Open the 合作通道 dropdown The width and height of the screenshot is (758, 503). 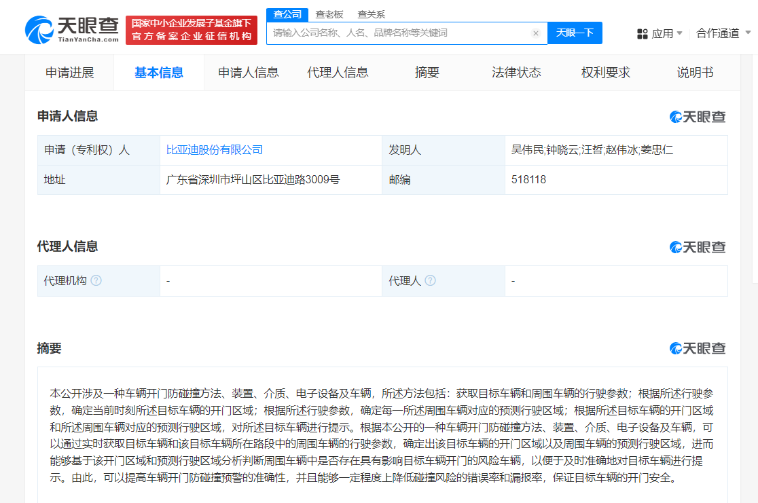pyautogui.click(x=720, y=34)
